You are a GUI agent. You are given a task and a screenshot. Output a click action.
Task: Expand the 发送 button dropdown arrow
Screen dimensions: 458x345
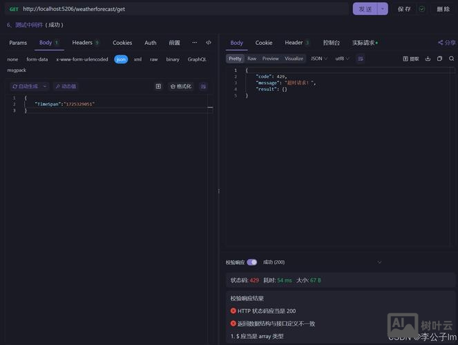383,9
